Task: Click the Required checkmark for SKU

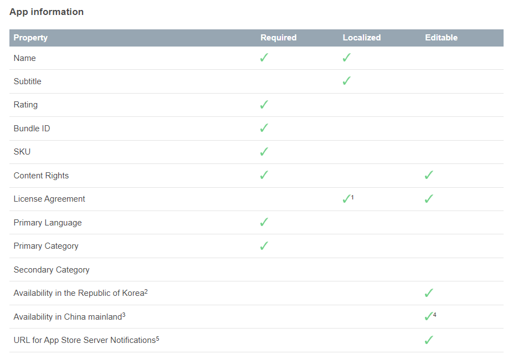Action: [x=264, y=152]
